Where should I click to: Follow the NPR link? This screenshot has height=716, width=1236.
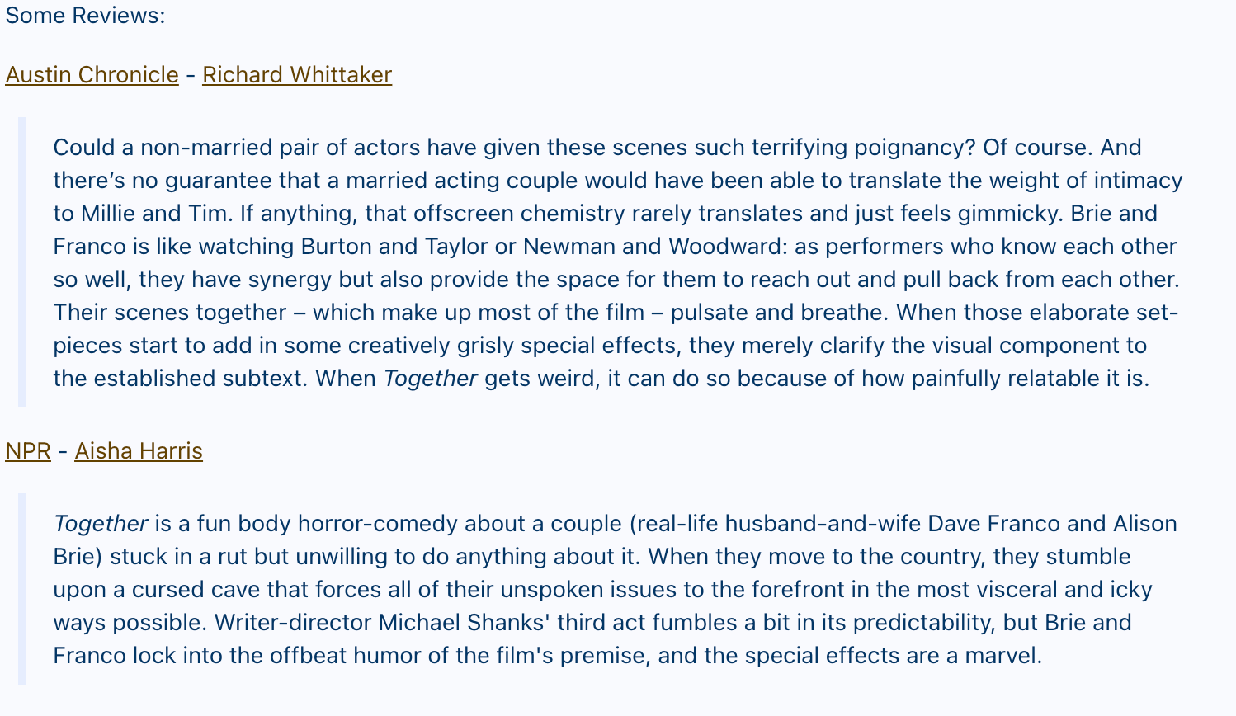point(27,450)
